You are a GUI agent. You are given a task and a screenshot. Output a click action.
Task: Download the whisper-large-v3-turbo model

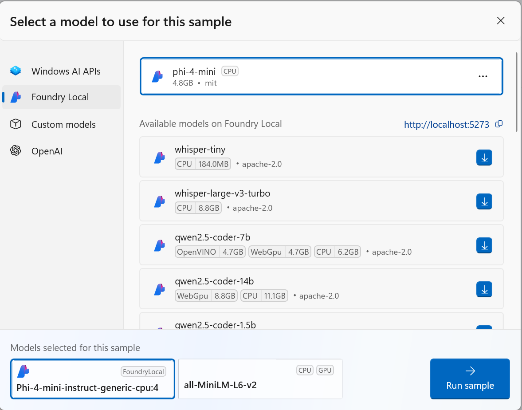(x=484, y=201)
